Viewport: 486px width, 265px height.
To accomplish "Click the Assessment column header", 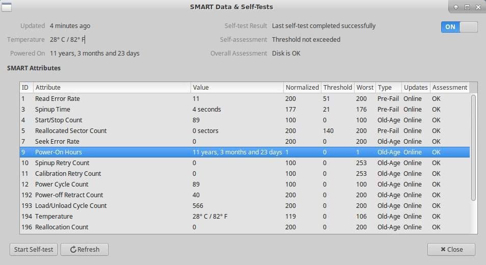I will coord(449,87).
